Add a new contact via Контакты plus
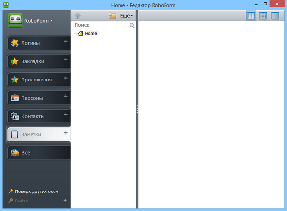 point(66,114)
